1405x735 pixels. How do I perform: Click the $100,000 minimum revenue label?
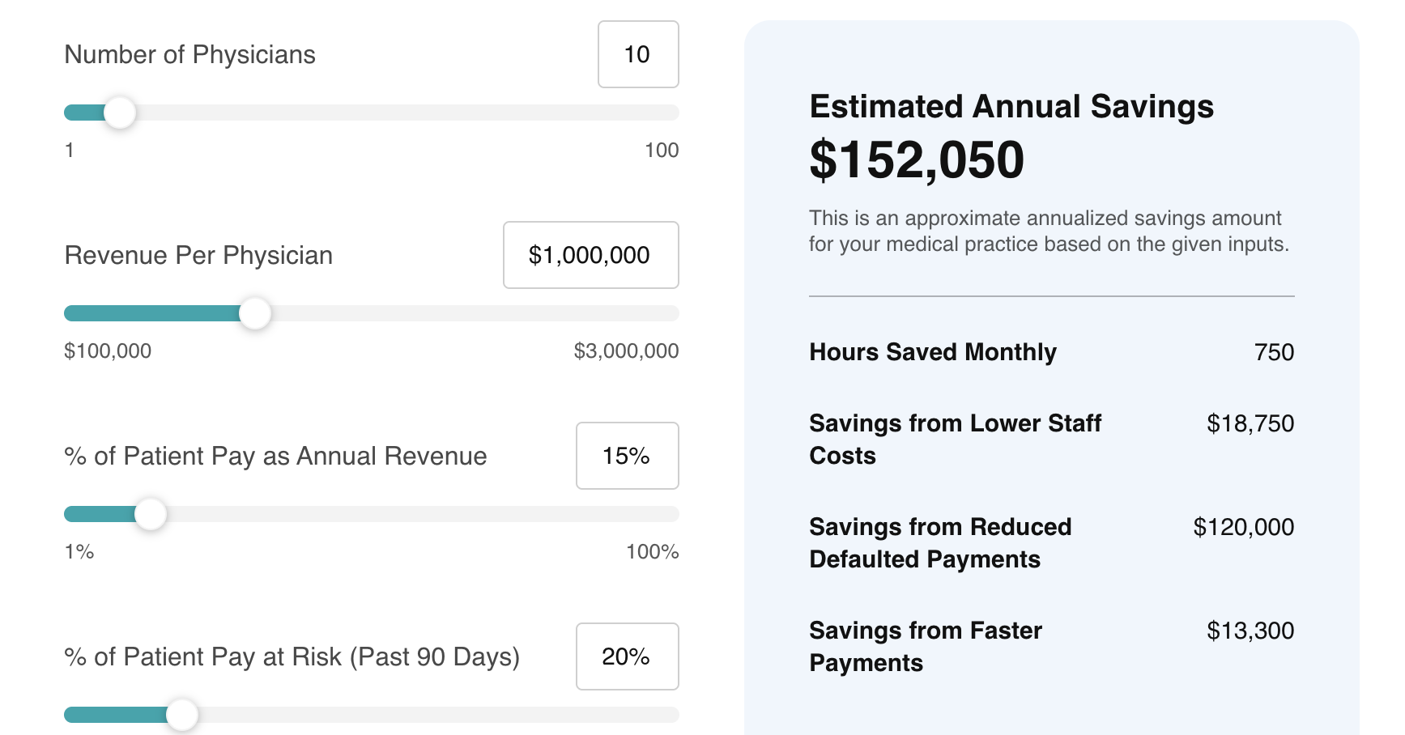point(107,351)
